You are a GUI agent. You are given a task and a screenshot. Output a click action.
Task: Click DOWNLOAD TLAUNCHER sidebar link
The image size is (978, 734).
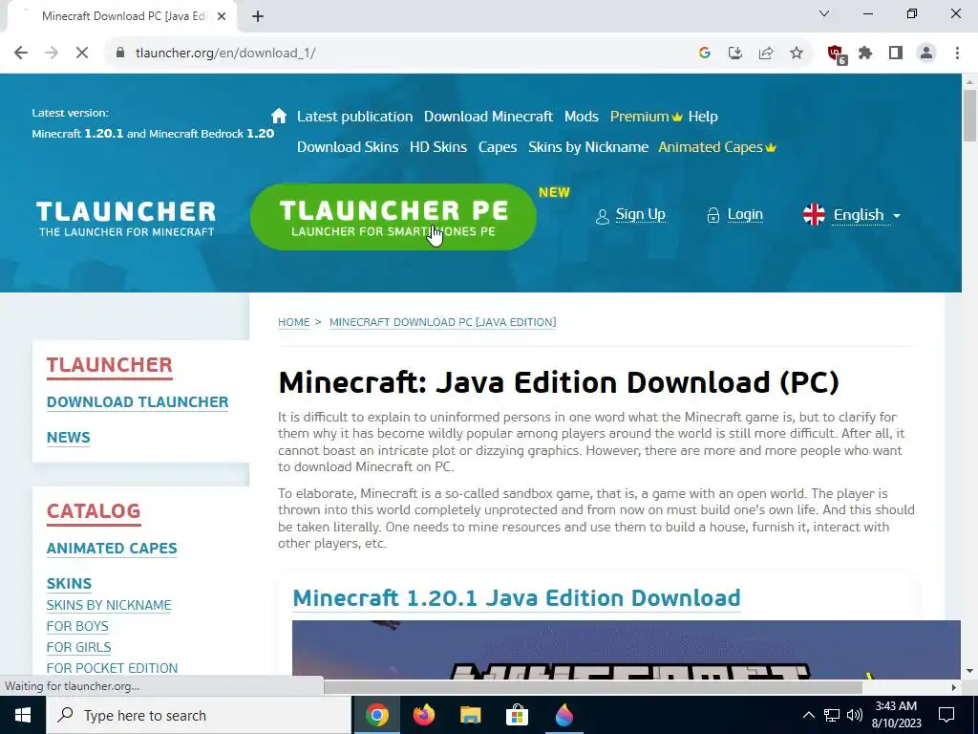[x=138, y=402]
